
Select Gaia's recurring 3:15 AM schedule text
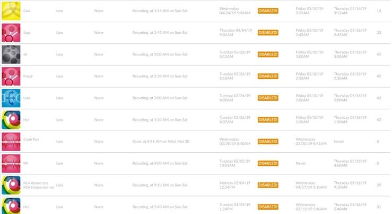[160, 11]
